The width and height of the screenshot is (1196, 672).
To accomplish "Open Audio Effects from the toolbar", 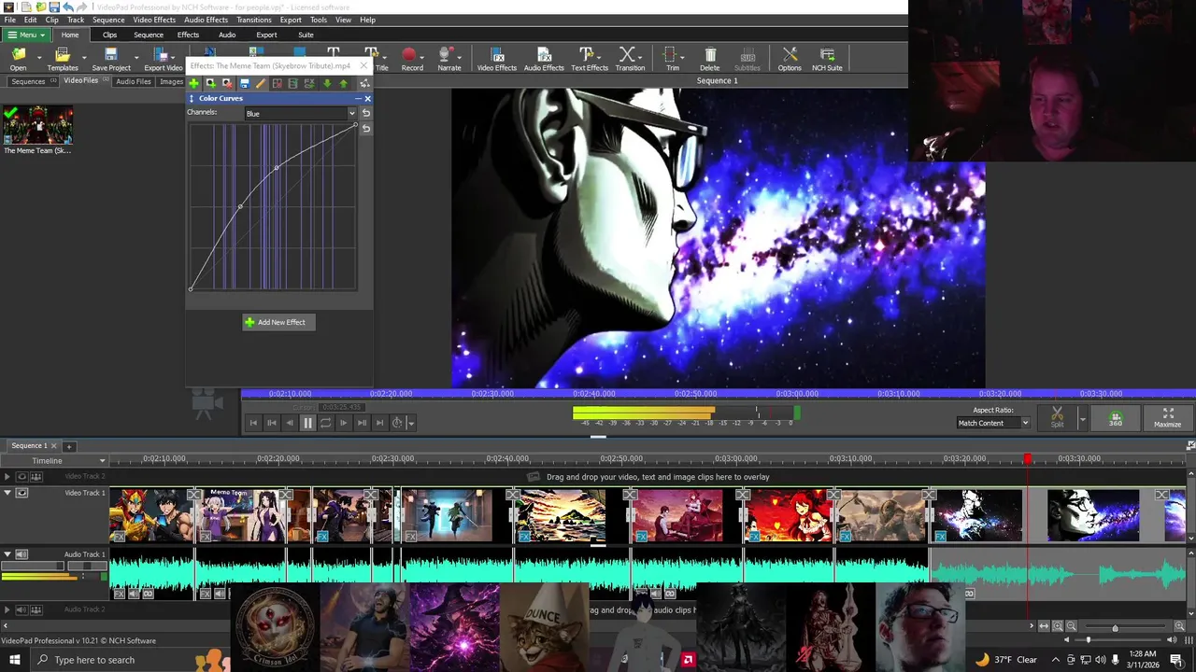I will [544, 60].
